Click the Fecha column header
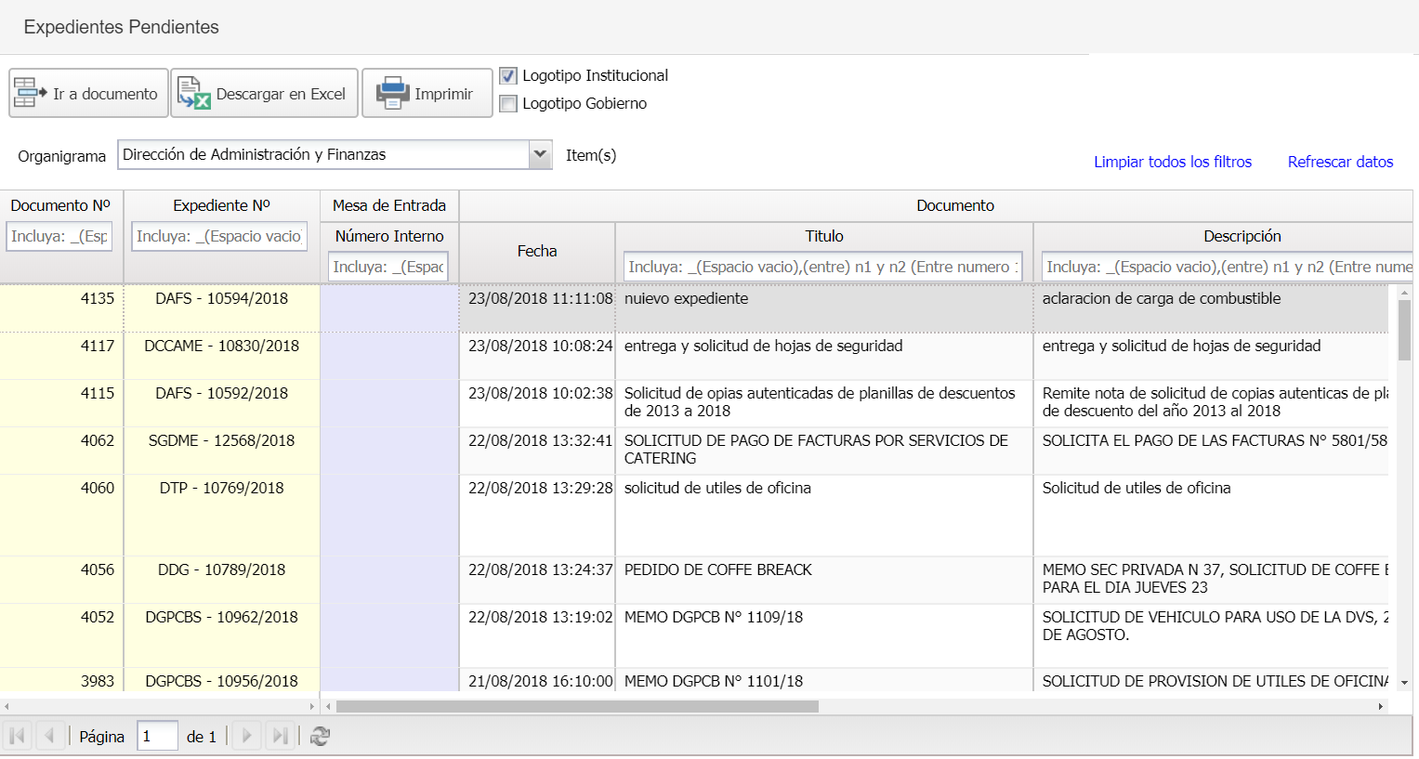1419x759 pixels. tap(537, 251)
